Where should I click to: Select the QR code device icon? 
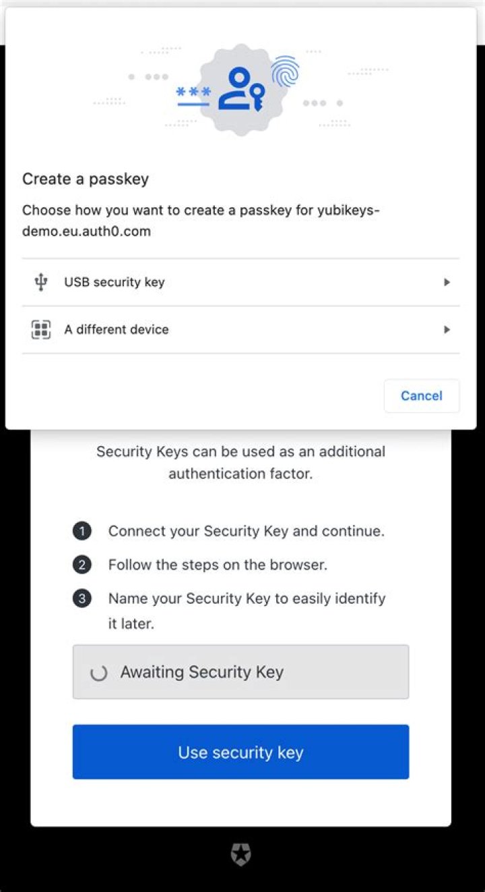coord(40,329)
